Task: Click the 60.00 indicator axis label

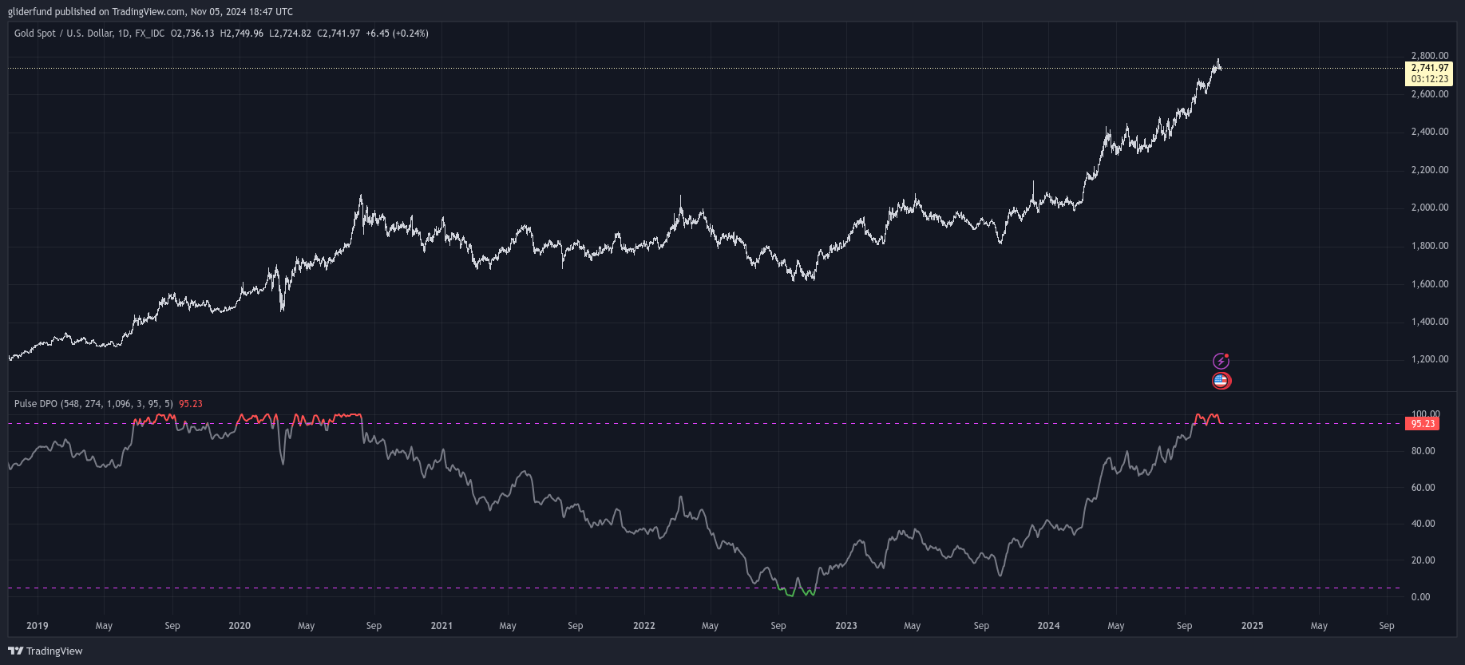Action: [x=1423, y=488]
